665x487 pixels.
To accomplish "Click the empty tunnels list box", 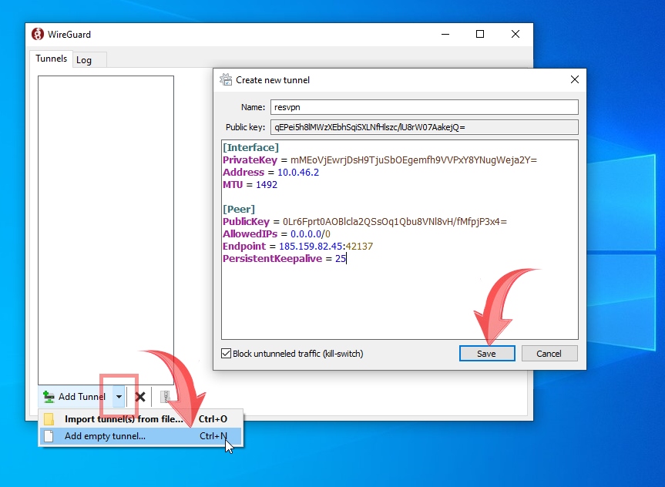I will coord(106,230).
